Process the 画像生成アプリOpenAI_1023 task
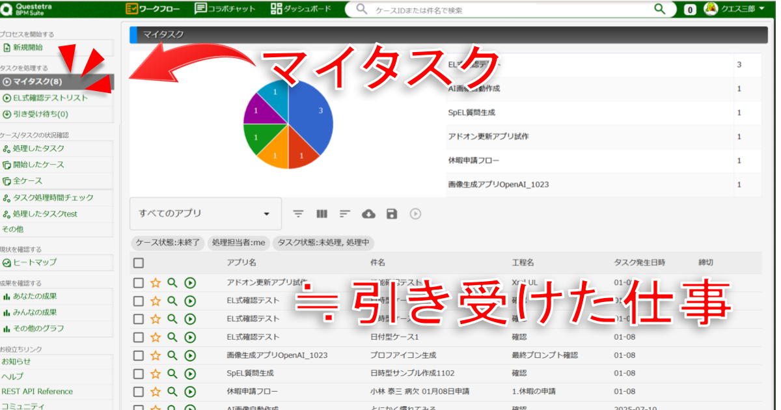Viewport: 781px width, 410px height. 190,355
